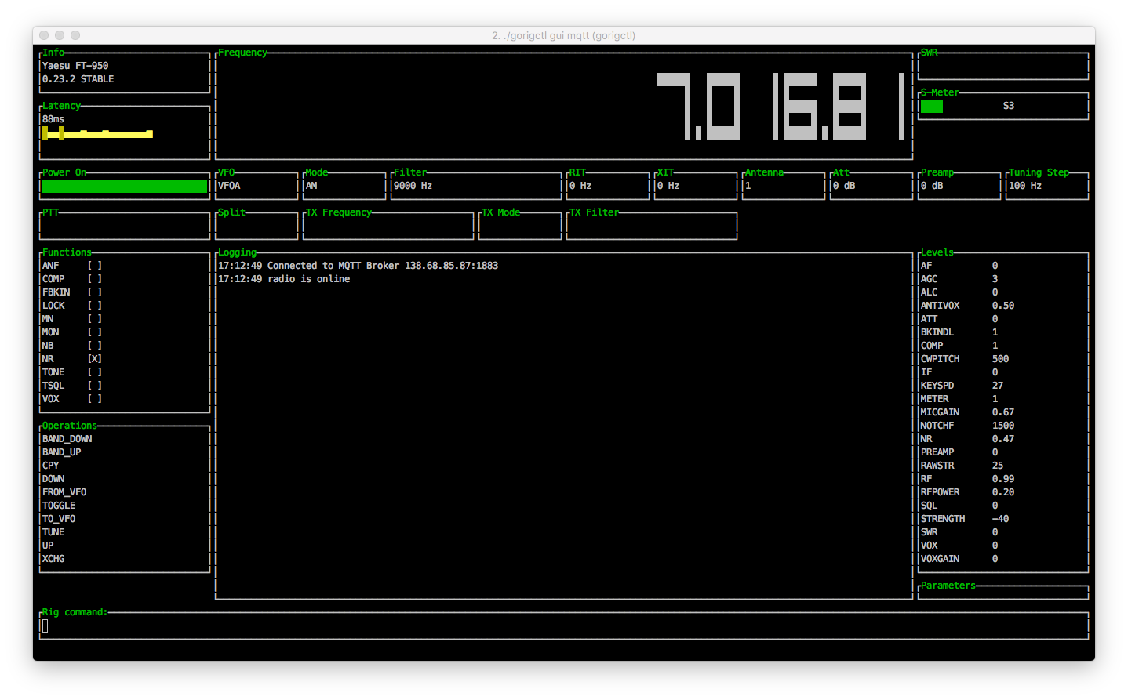The width and height of the screenshot is (1128, 700).
Task: Select the ANTIVOX level value 0.50
Action: pyautogui.click(x=1003, y=306)
